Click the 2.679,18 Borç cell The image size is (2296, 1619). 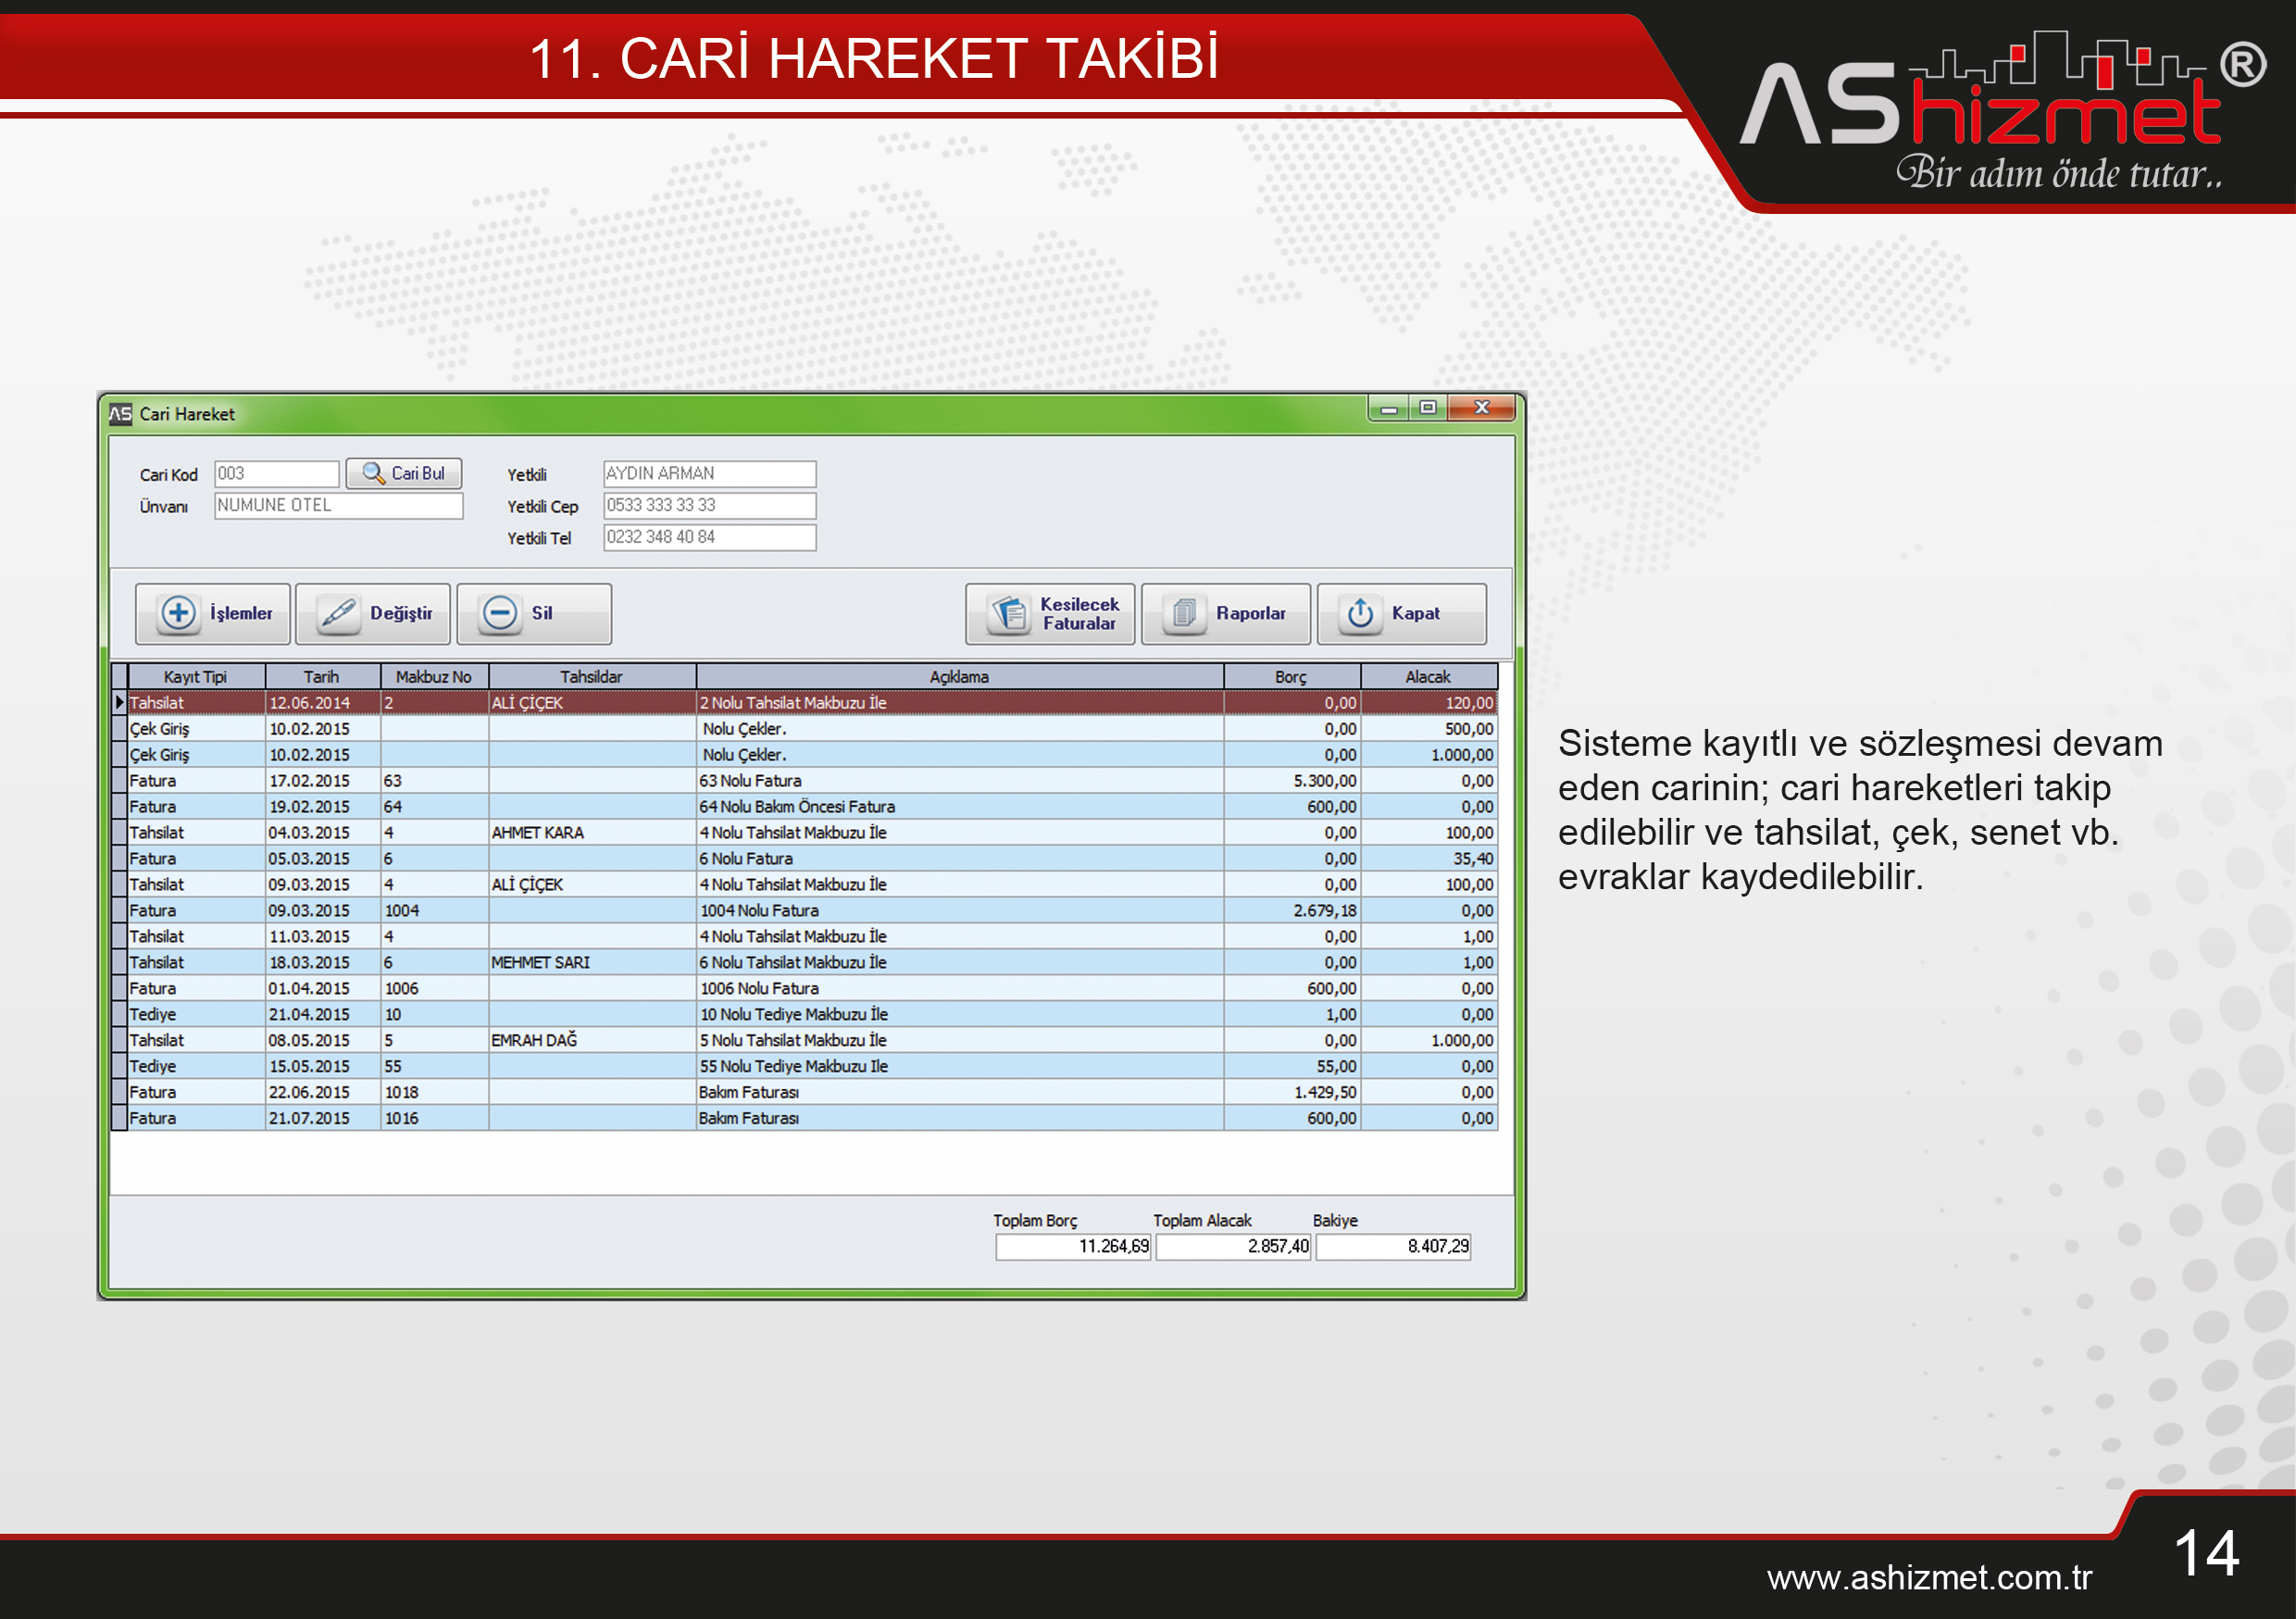pyautogui.click(x=1291, y=911)
